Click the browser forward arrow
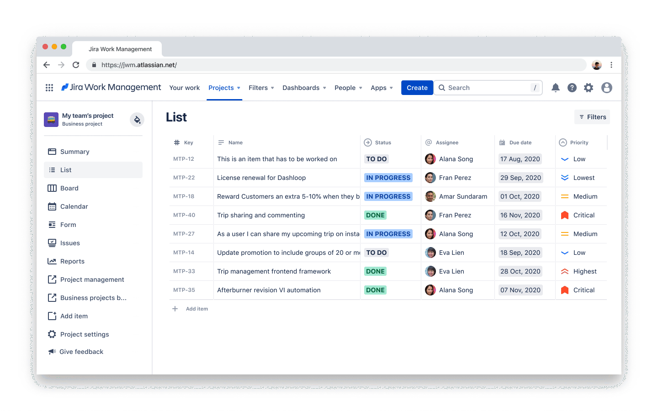This screenshot has width=658, height=411. [x=61, y=65]
